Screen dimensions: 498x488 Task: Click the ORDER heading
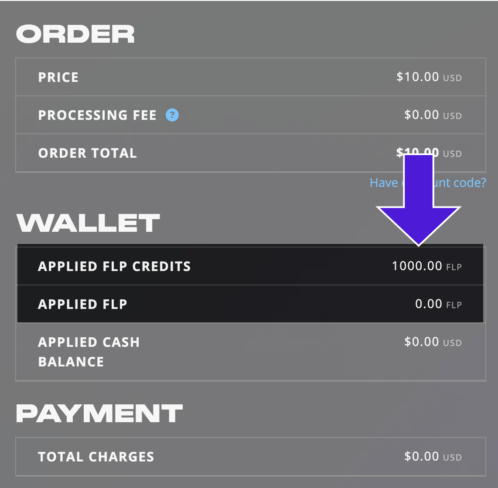pos(75,34)
